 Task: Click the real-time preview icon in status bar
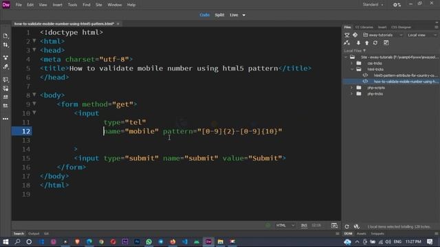(x=334, y=226)
